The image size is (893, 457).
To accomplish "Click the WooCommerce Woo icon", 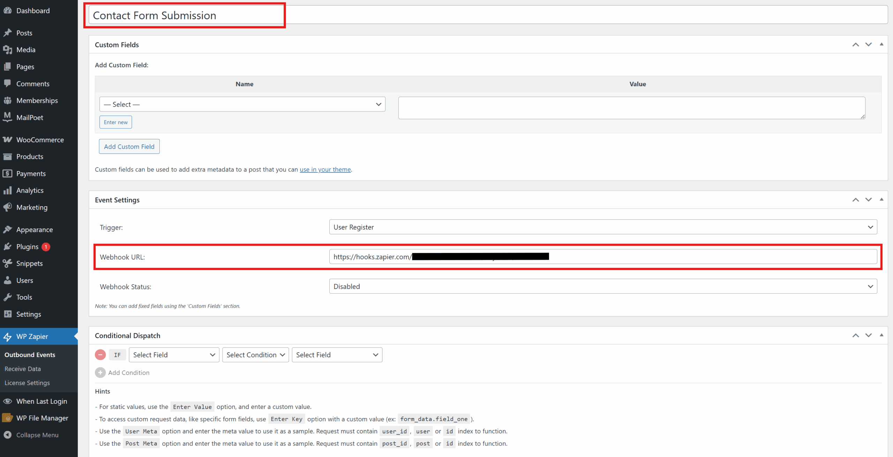I will tap(8, 140).
